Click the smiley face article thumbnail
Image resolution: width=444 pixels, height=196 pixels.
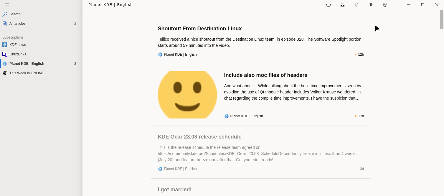[x=187, y=95]
